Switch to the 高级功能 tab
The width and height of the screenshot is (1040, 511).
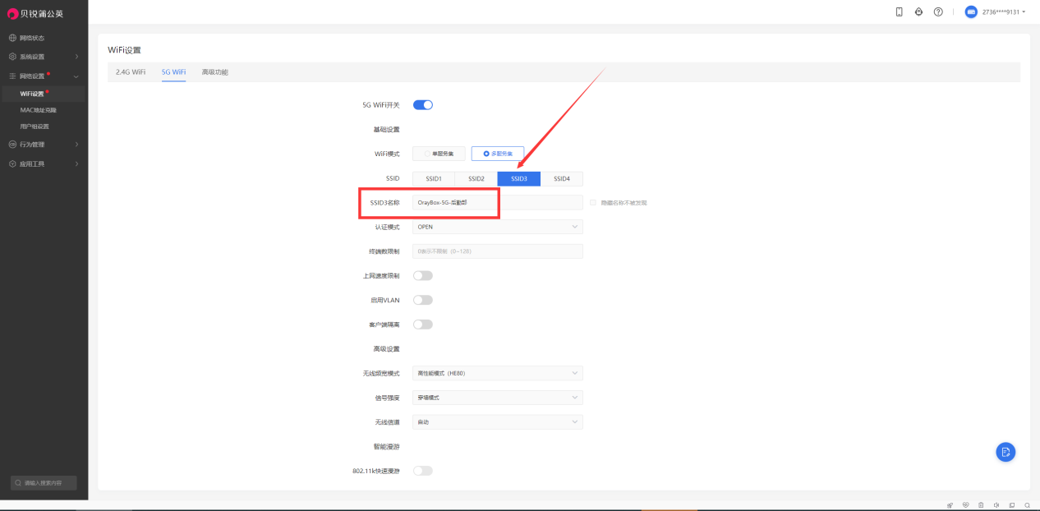215,72
